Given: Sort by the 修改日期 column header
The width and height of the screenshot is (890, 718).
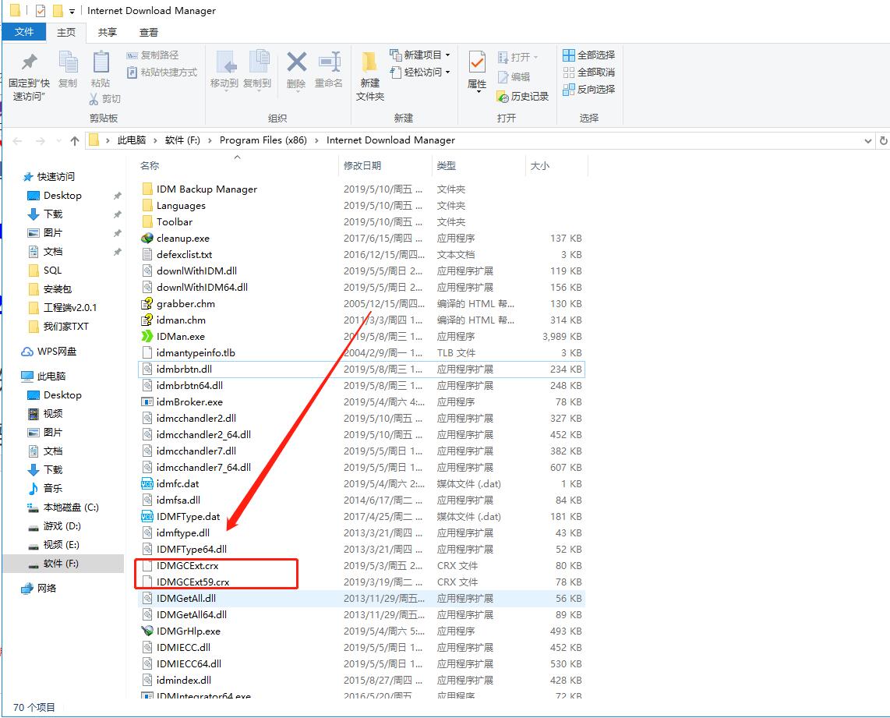Looking at the screenshot, I should [x=362, y=166].
